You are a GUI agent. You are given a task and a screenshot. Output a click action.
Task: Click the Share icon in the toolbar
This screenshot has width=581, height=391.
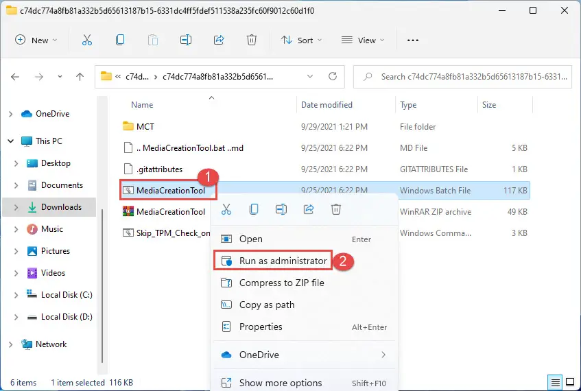click(219, 40)
